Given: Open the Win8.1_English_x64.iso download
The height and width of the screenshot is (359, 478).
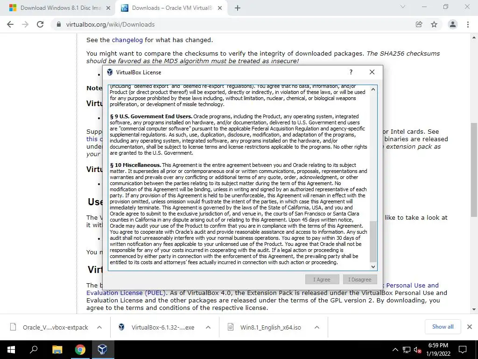Looking at the screenshot, I should tap(267, 327).
